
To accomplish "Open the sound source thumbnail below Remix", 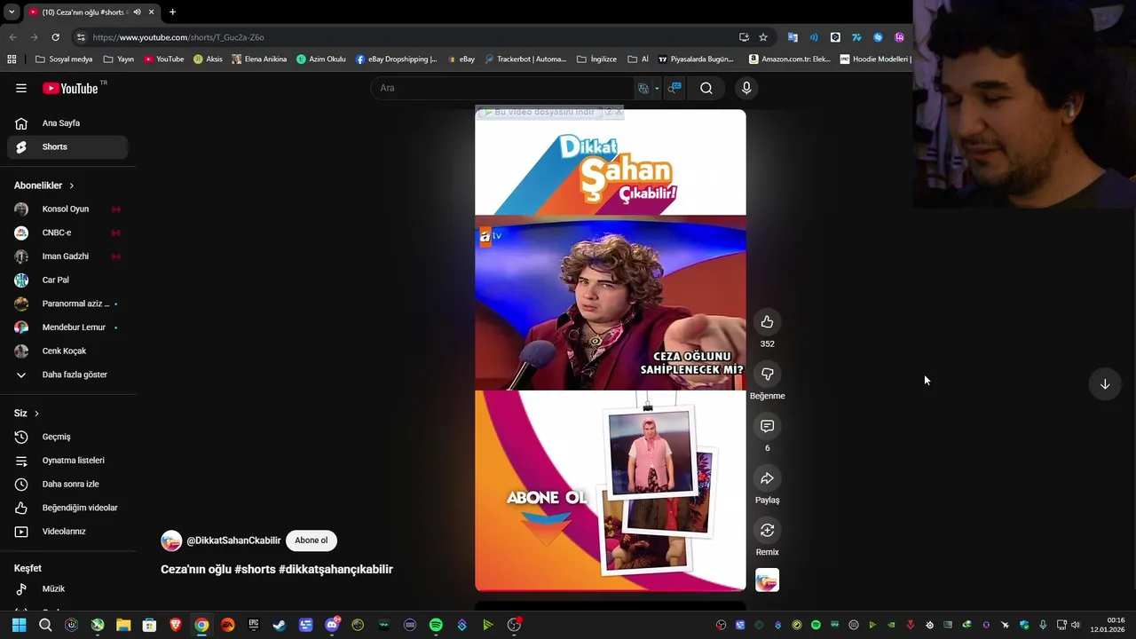I will tap(768, 580).
